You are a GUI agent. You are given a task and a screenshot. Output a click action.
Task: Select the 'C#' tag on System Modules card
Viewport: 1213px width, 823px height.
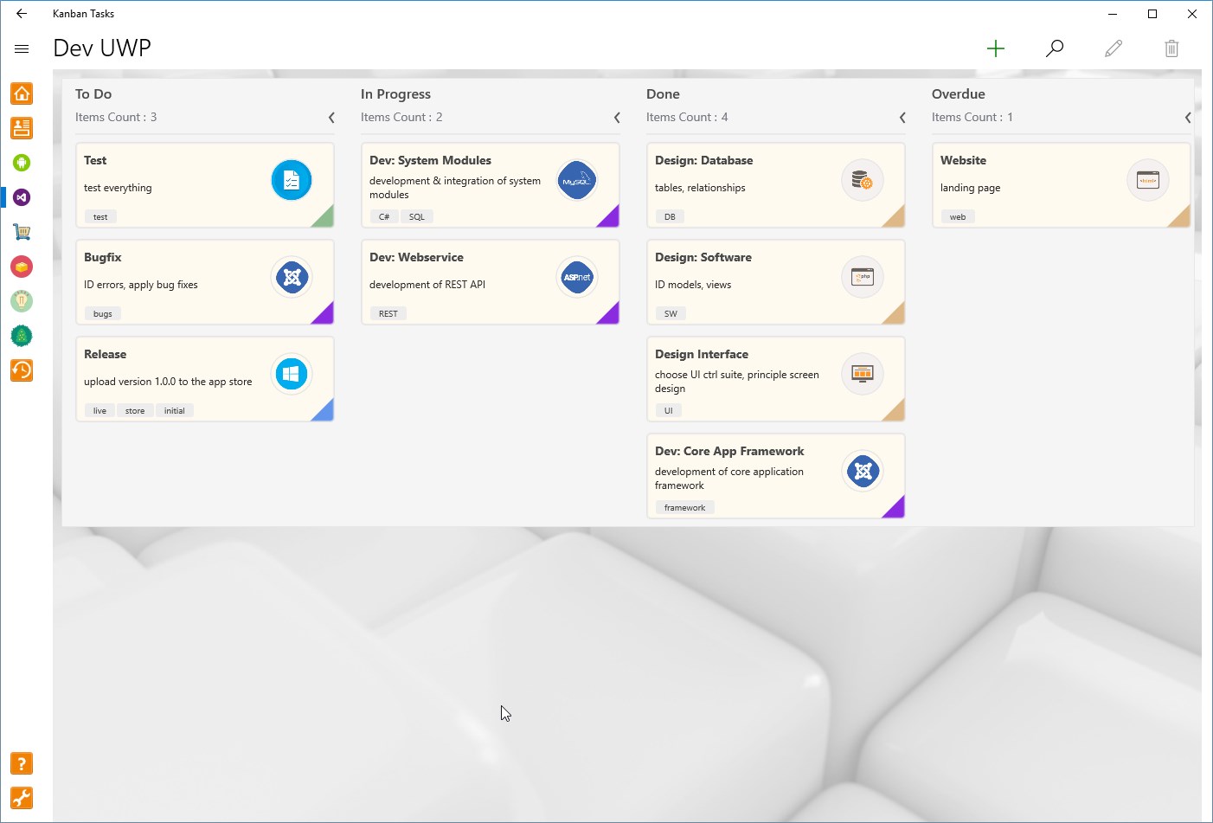[x=384, y=217]
